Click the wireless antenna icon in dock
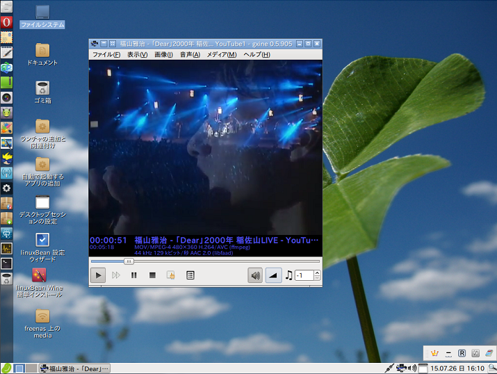This screenshot has height=374, width=497. point(6,173)
